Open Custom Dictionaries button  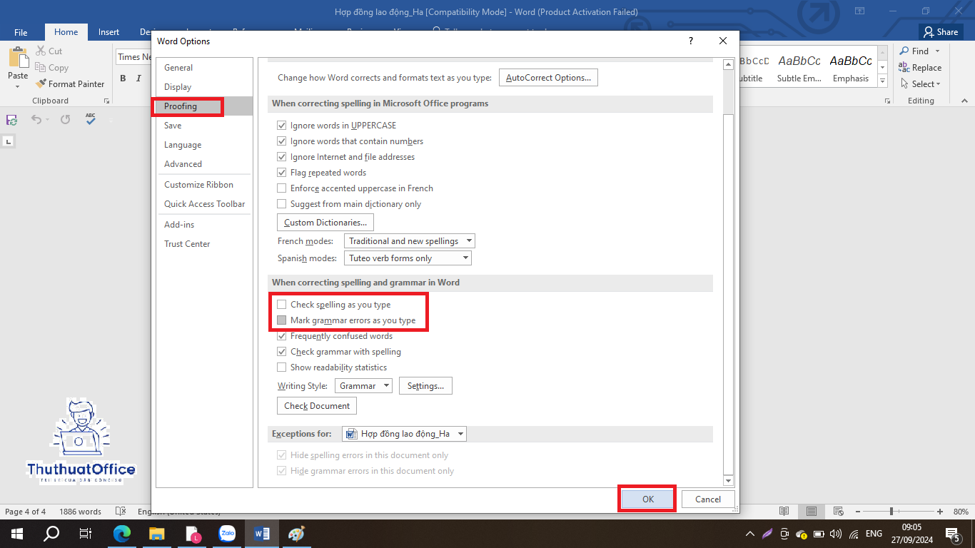325,223
